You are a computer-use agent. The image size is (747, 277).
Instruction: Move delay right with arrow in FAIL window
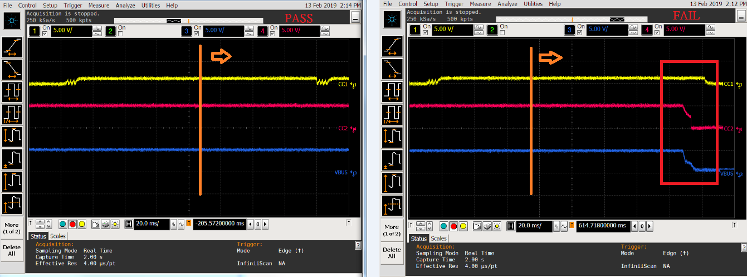649,226
